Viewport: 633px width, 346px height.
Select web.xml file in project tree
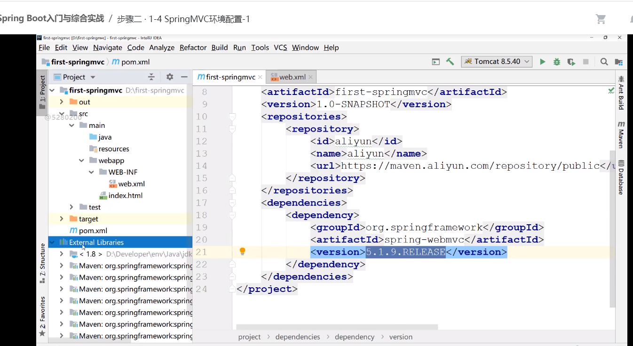pyautogui.click(x=127, y=184)
